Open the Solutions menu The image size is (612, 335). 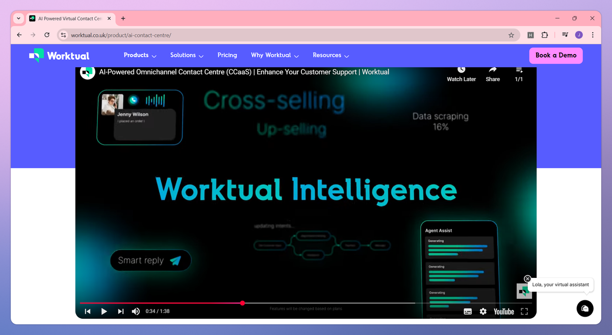click(187, 55)
